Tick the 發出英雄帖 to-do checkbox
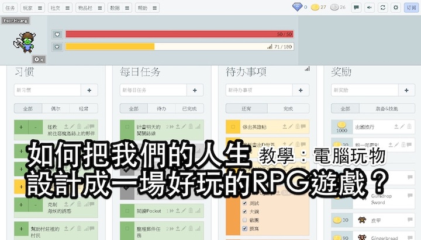 pyautogui.click(x=232, y=126)
